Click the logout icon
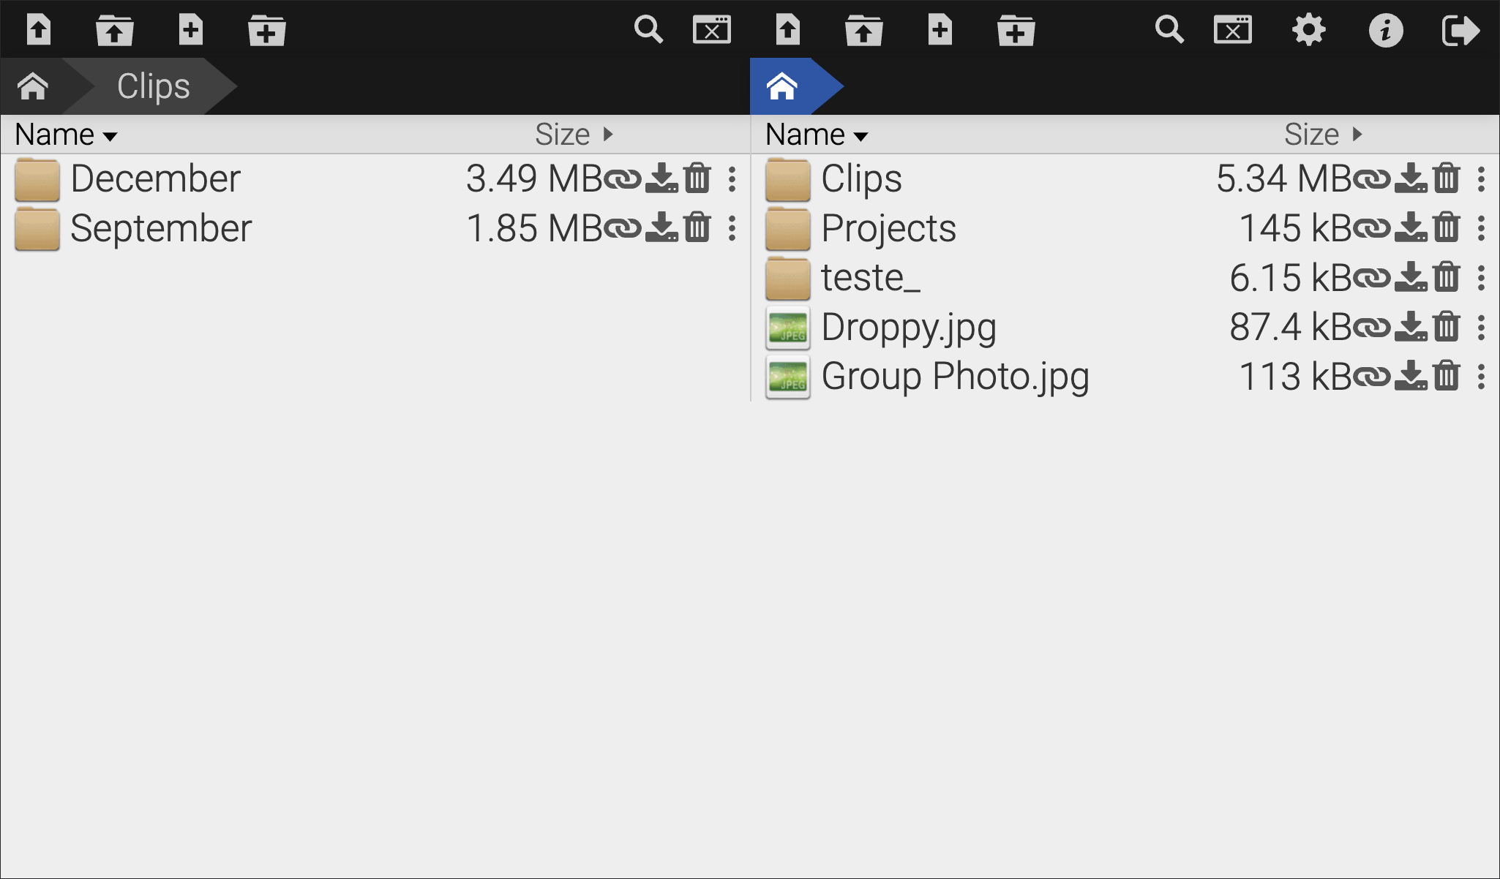The height and width of the screenshot is (879, 1500). (x=1460, y=31)
